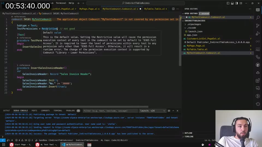The image size is (262, 147).
Task: Toggle primary side bar layout icon
Action: tap(228, 3)
